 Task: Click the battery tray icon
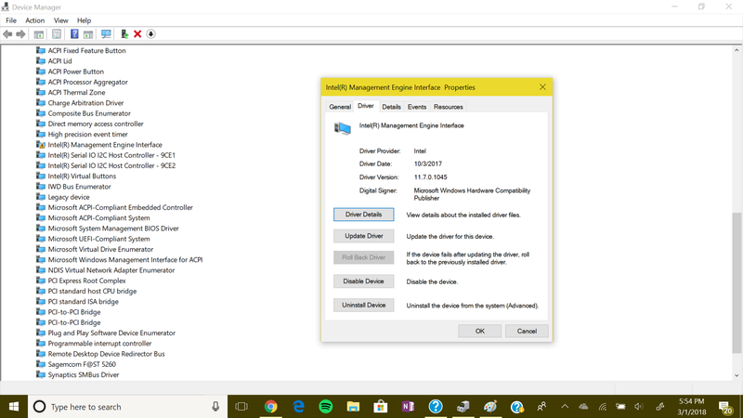point(620,407)
